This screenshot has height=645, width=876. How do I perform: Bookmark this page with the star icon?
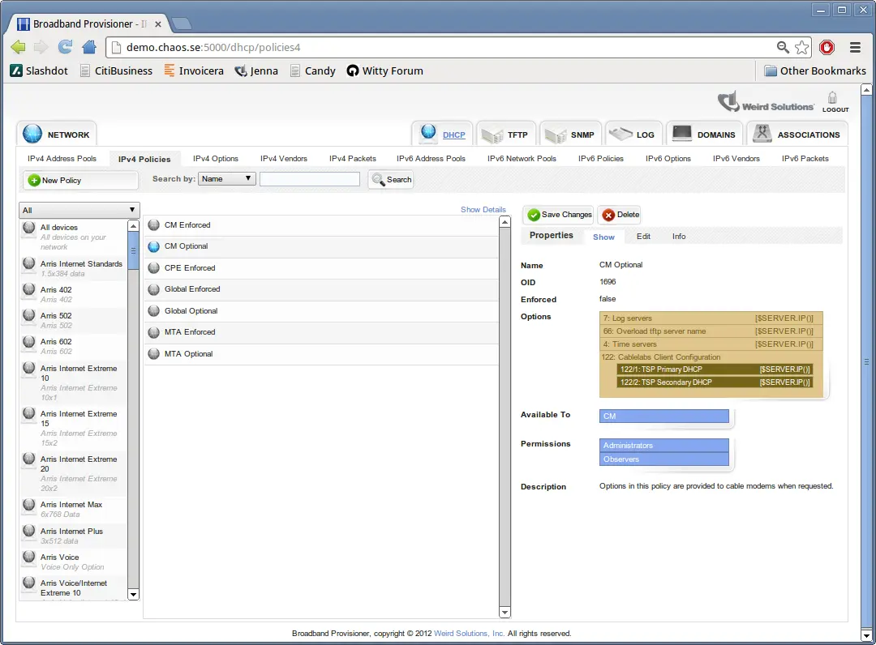801,47
